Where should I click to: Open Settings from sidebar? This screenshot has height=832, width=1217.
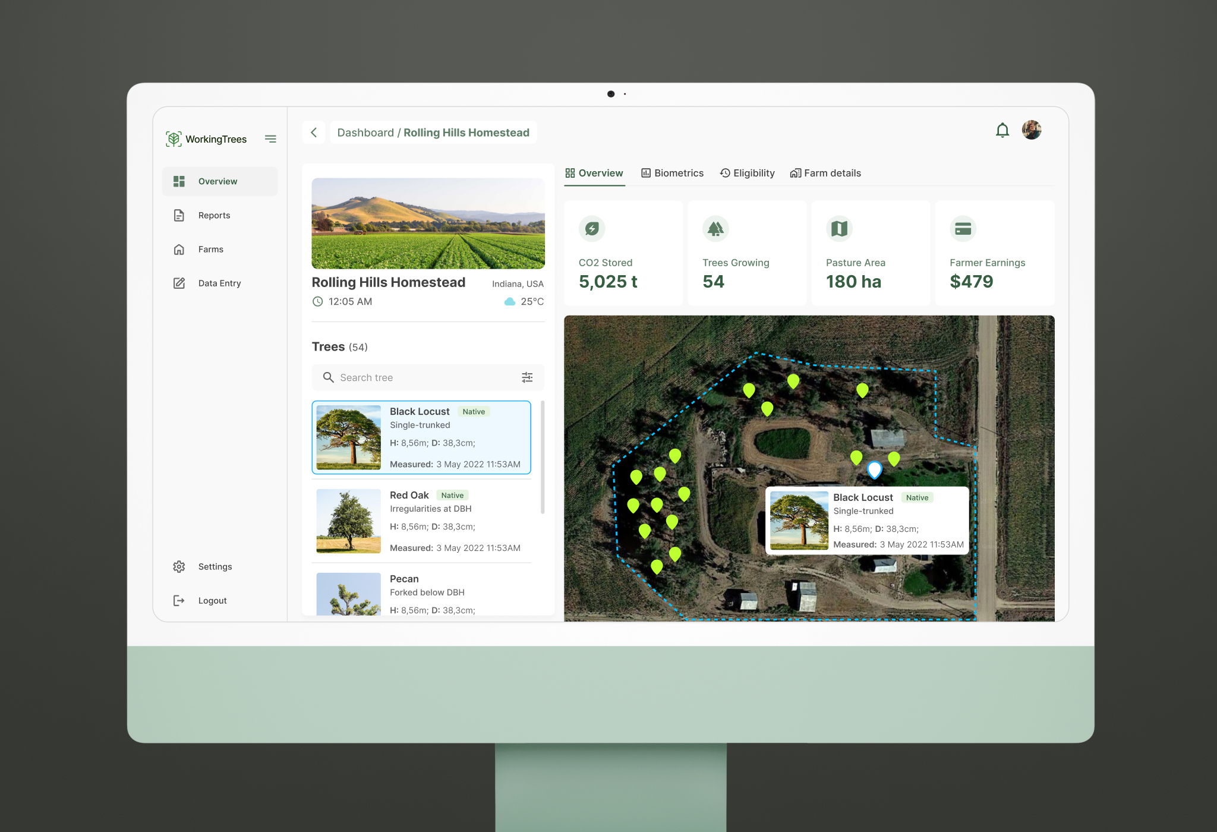pyautogui.click(x=215, y=566)
